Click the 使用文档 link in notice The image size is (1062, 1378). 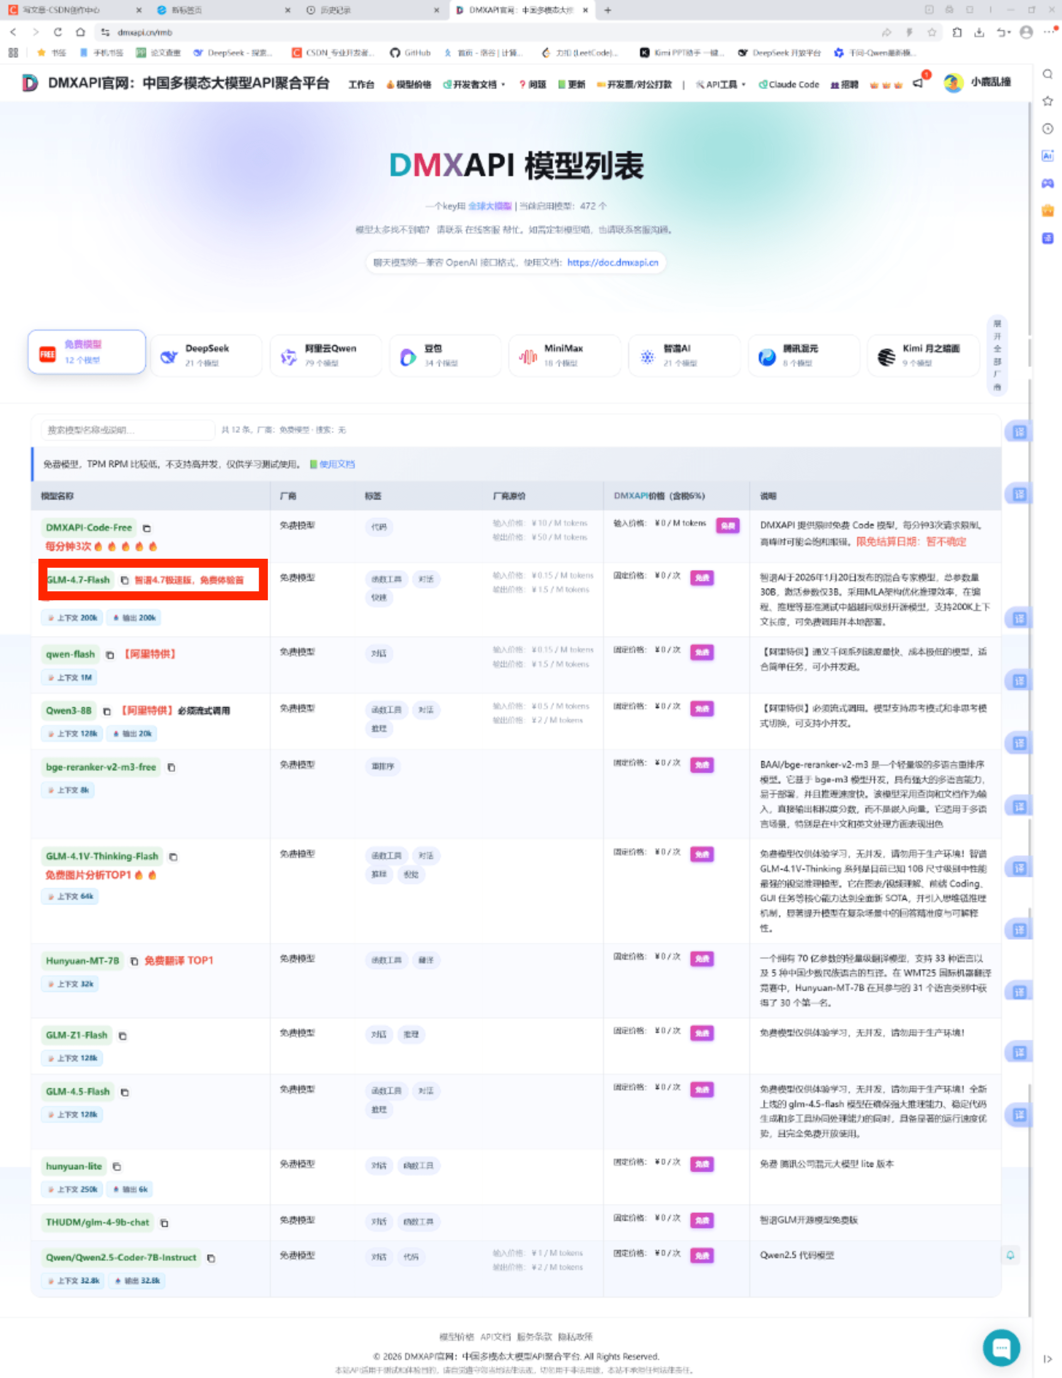pyautogui.click(x=337, y=465)
